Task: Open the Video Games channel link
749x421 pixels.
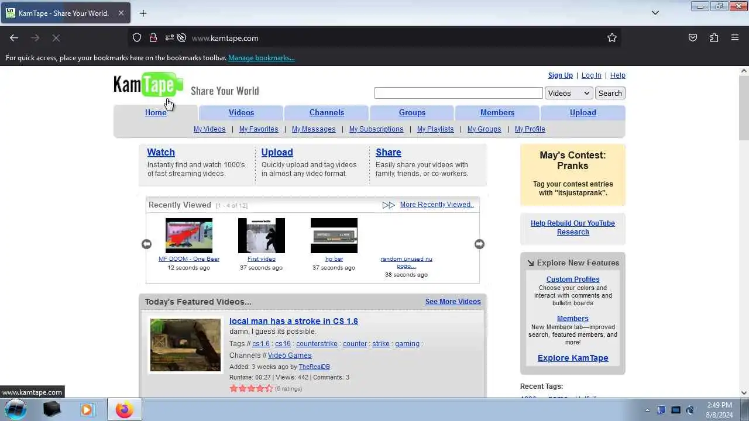Action: point(290,356)
